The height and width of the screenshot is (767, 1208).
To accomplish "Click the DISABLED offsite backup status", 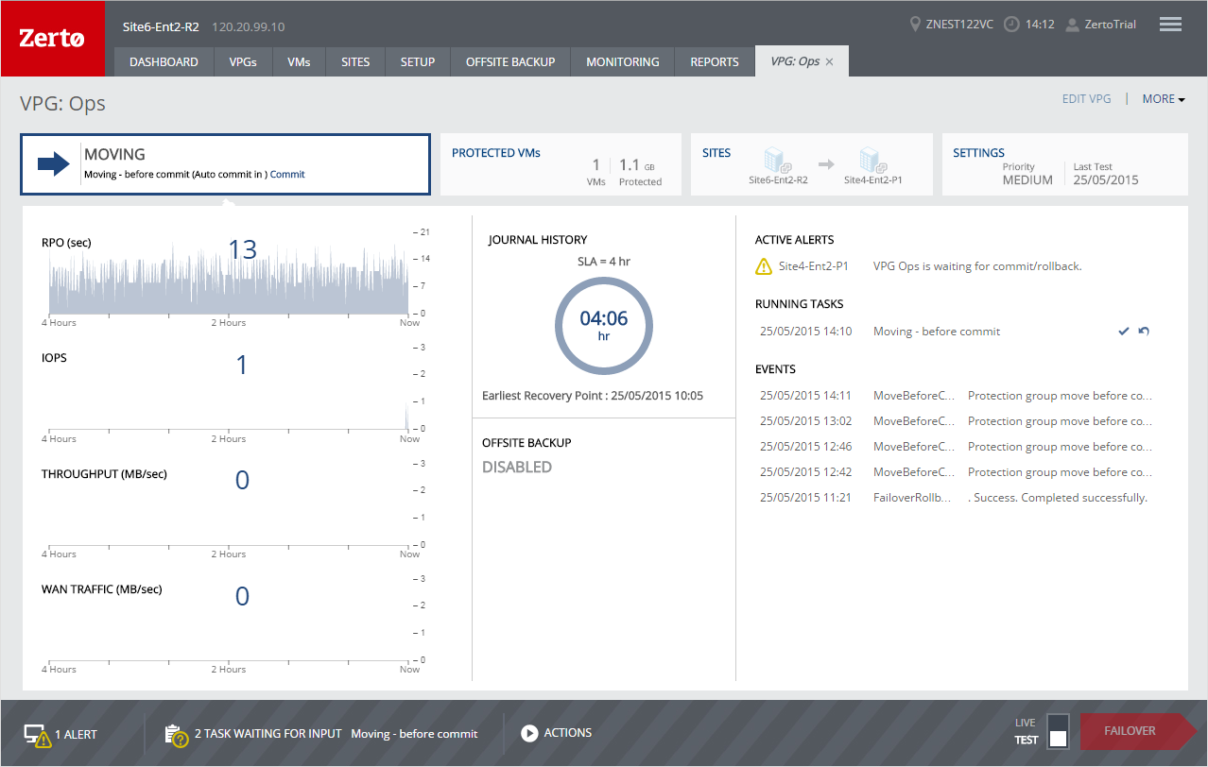I will coord(517,468).
